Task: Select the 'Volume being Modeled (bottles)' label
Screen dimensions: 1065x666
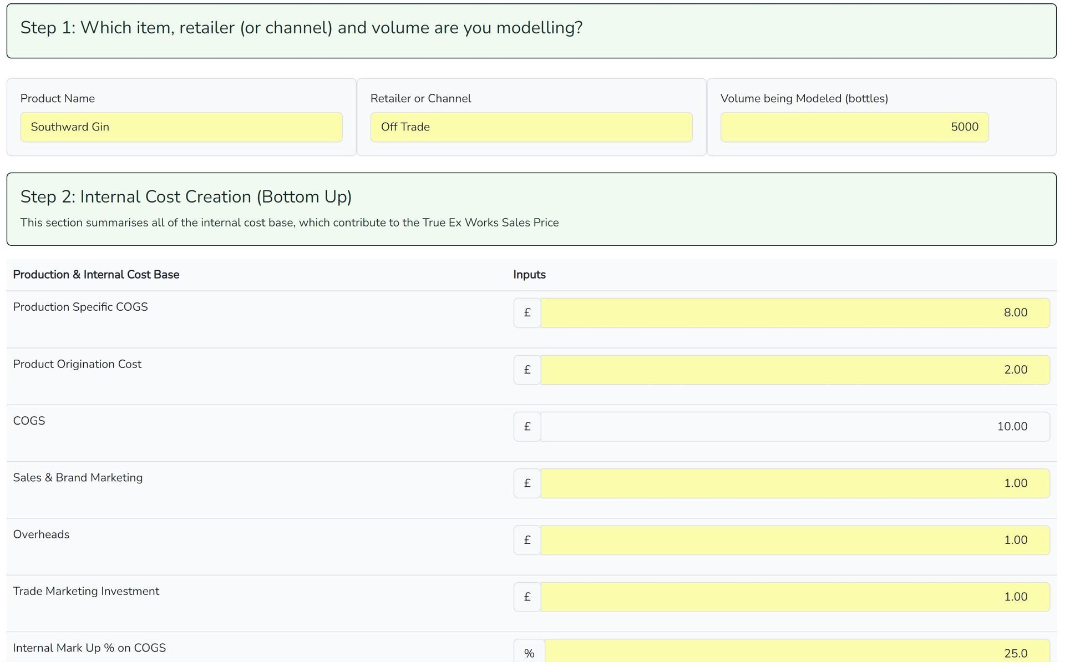Action: tap(804, 99)
